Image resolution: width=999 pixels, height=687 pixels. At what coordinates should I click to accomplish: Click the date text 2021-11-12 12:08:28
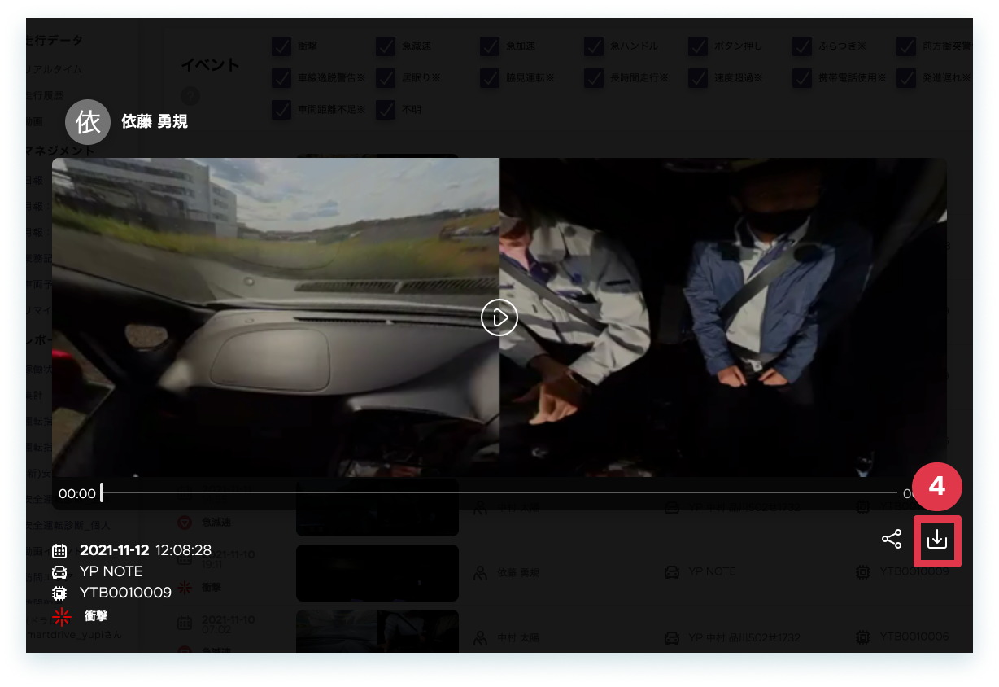146,550
